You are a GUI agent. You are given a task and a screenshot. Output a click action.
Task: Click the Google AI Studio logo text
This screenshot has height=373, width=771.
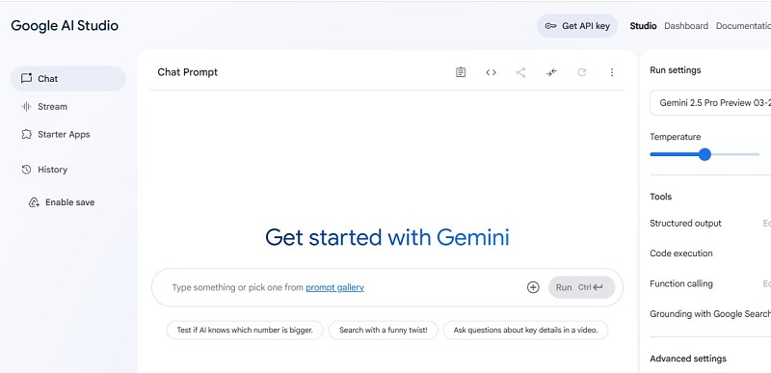click(x=65, y=26)
